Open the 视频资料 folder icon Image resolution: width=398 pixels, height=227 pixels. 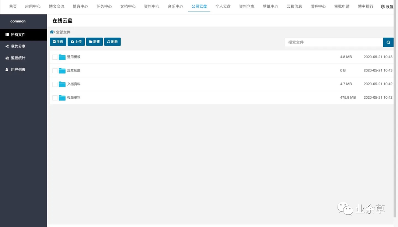click(62, 98)
